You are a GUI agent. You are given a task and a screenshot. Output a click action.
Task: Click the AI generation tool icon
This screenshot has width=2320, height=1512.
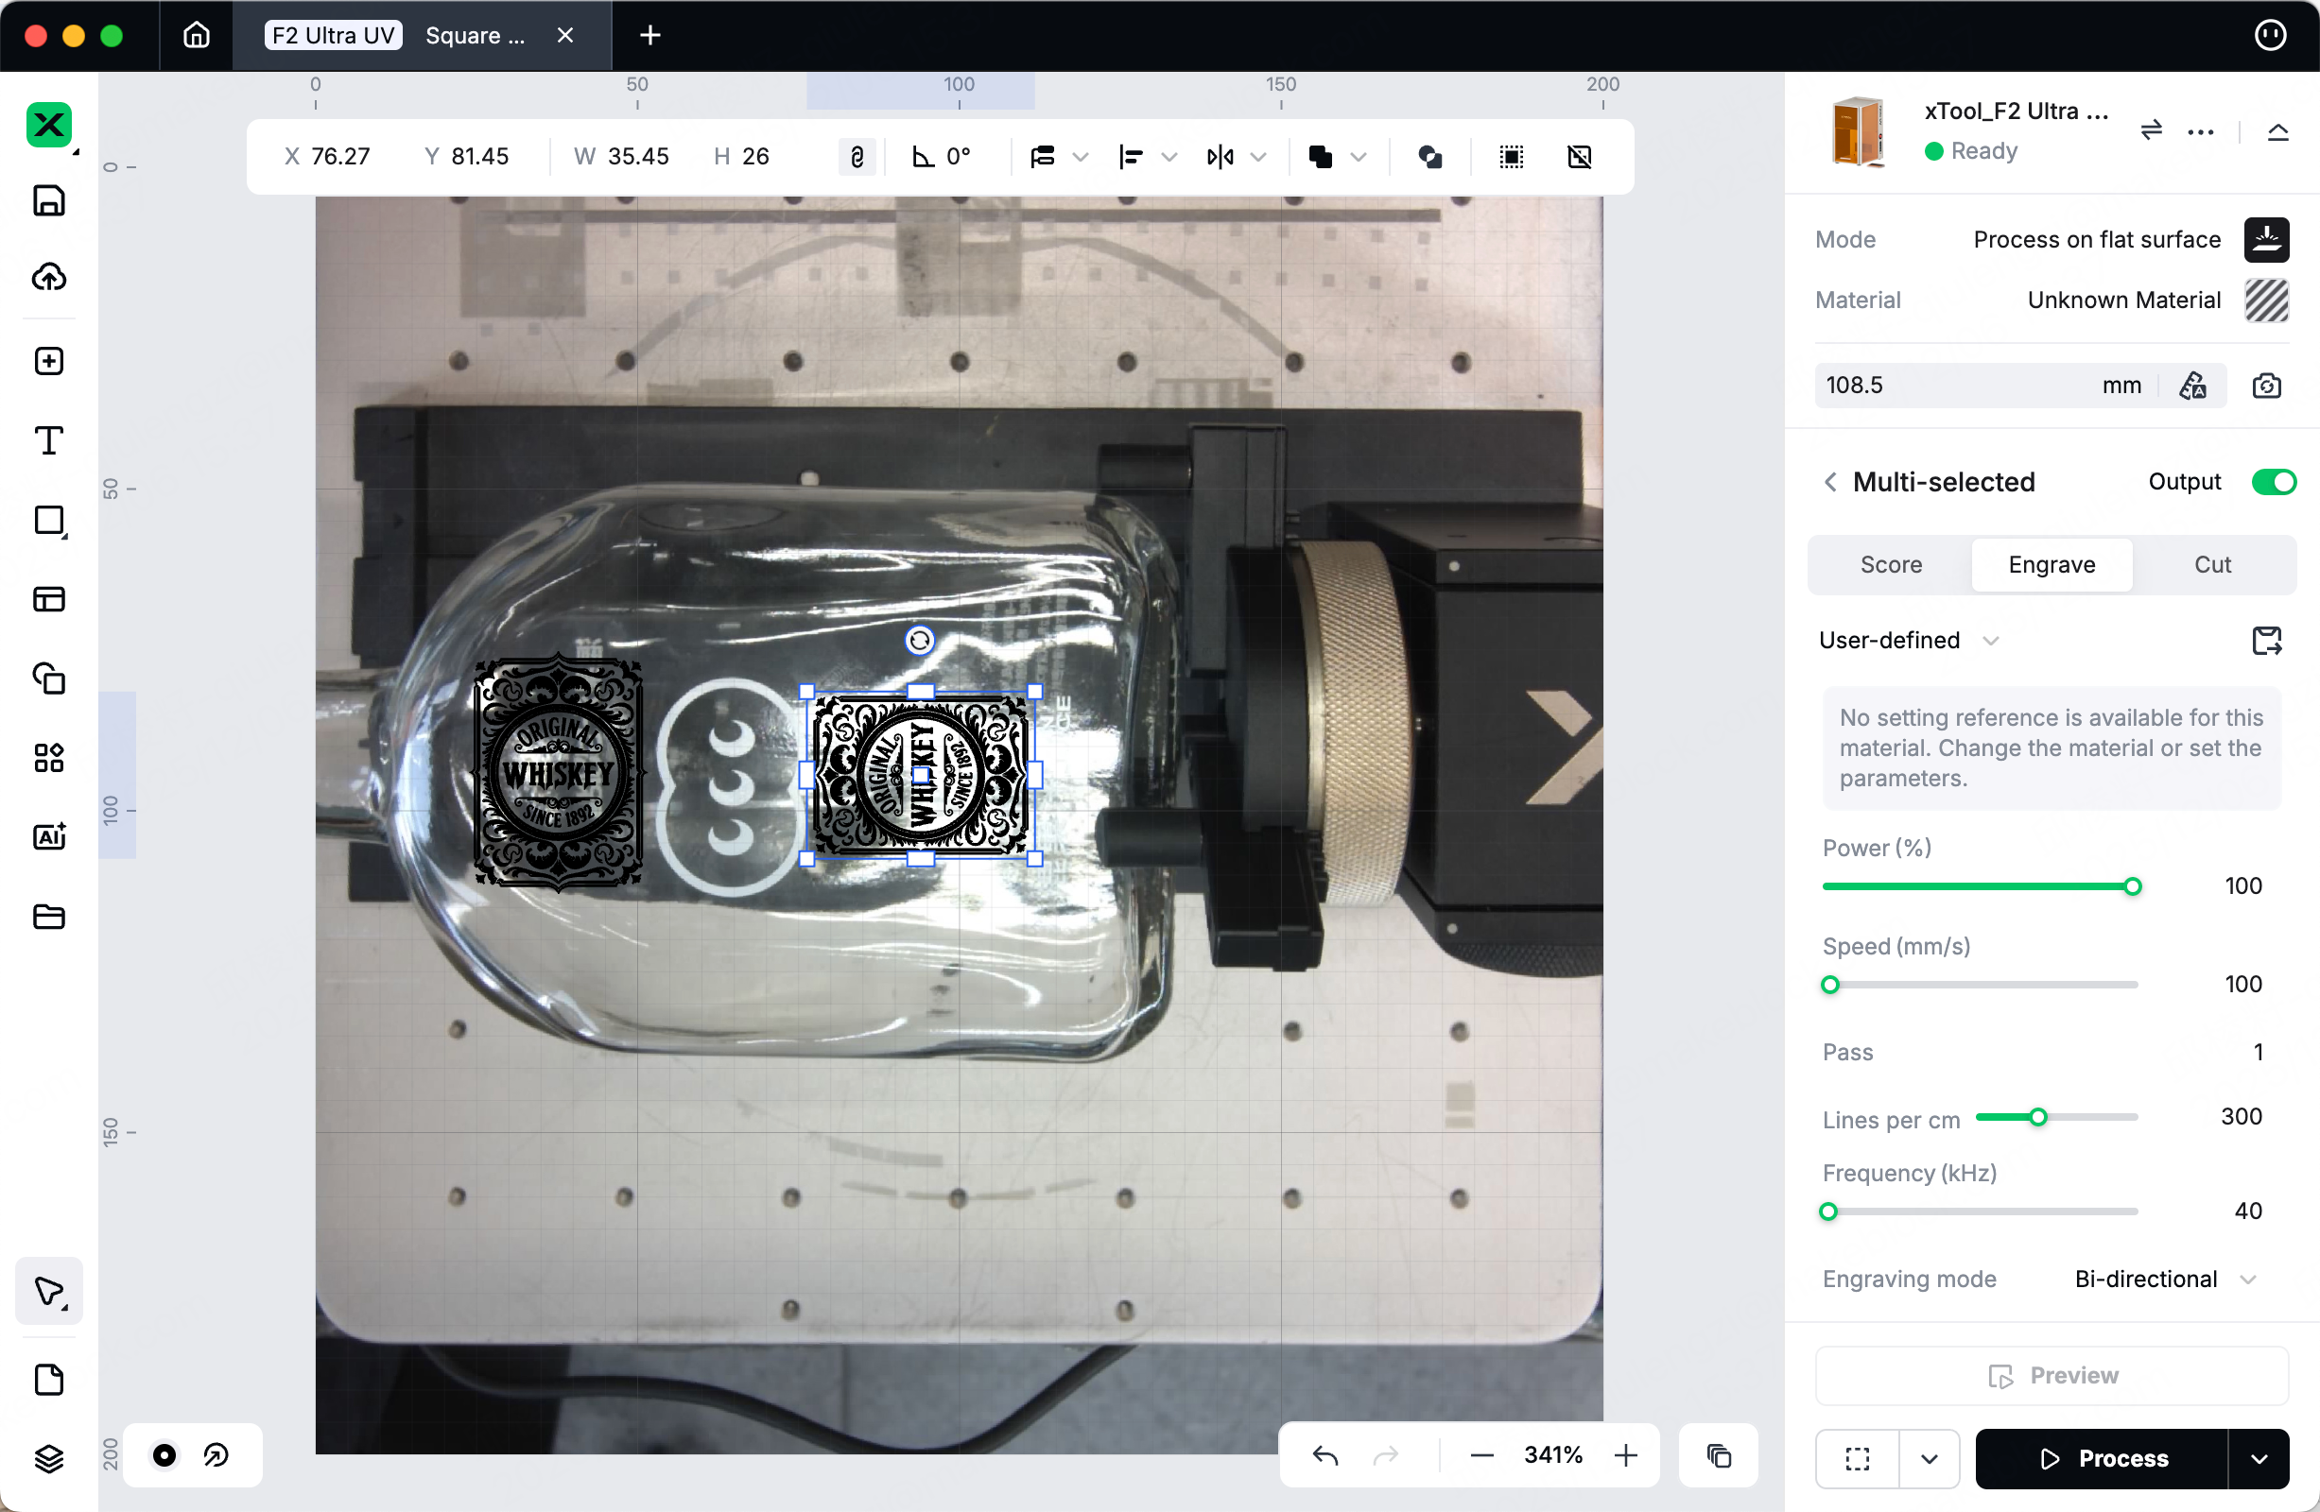pyautogui.click(x=49, y=836)
